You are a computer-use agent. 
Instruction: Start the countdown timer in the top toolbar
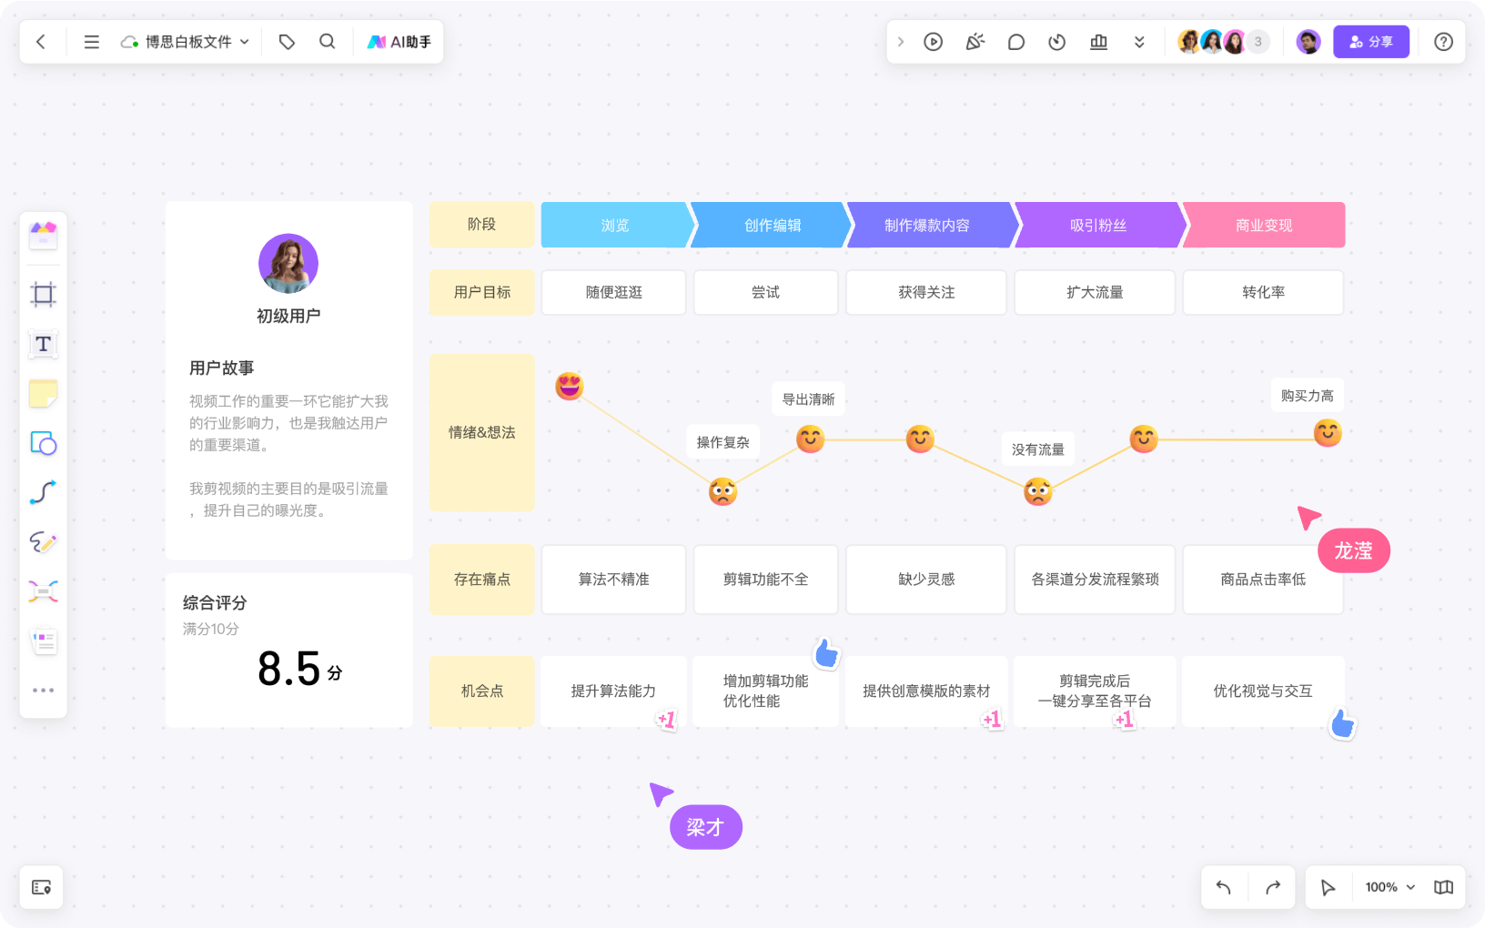[1056, 41]
